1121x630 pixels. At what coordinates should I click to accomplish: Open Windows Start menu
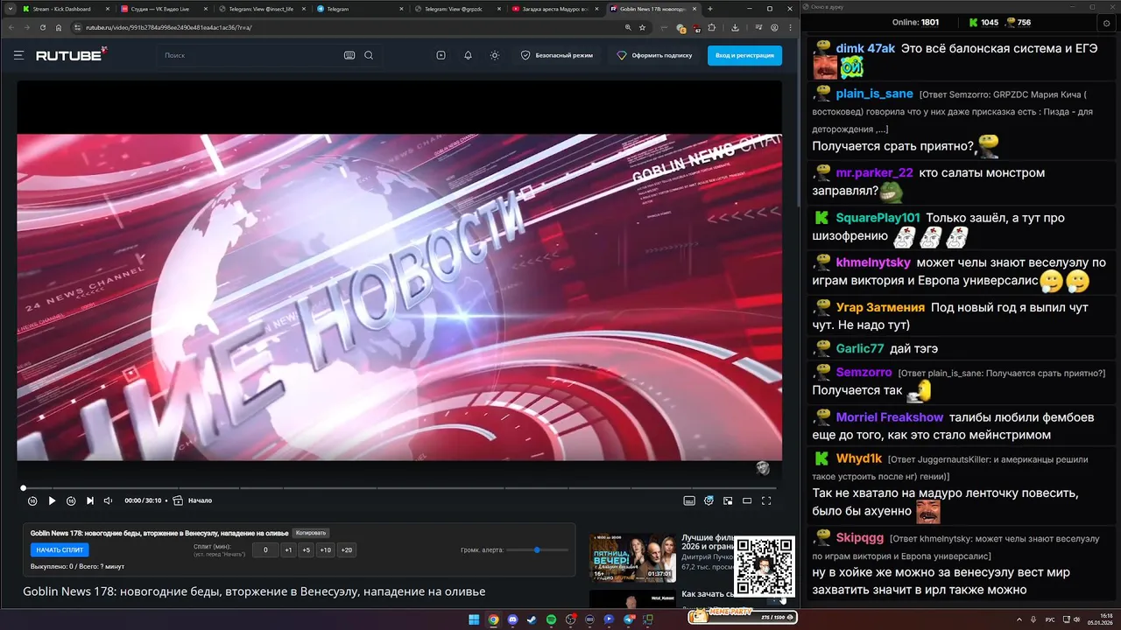(474, 619)
